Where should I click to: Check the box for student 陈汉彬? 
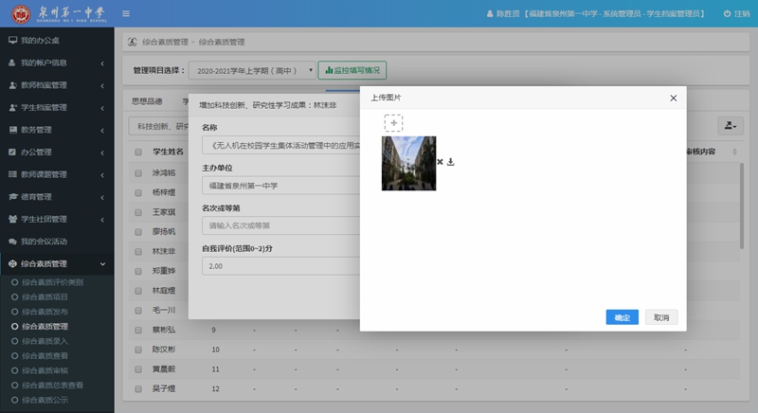tap(138, 350)
